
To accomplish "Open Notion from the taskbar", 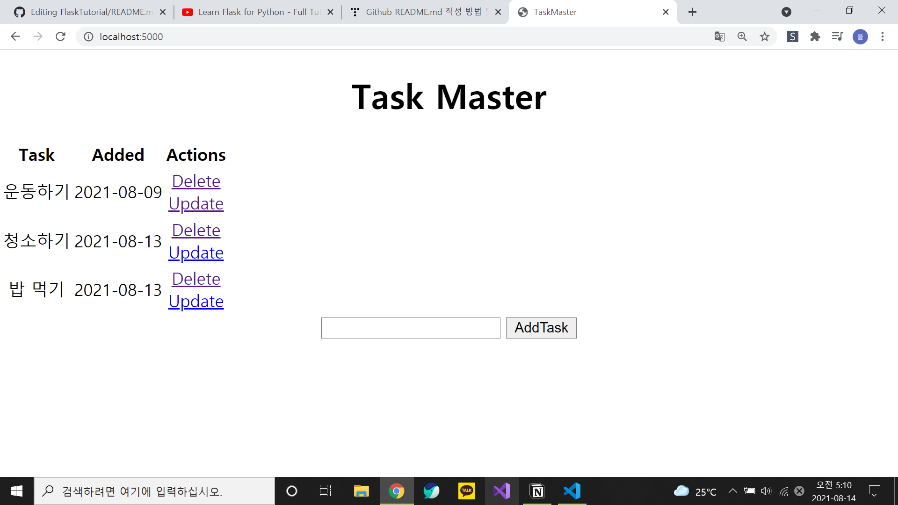I will 537,491.
